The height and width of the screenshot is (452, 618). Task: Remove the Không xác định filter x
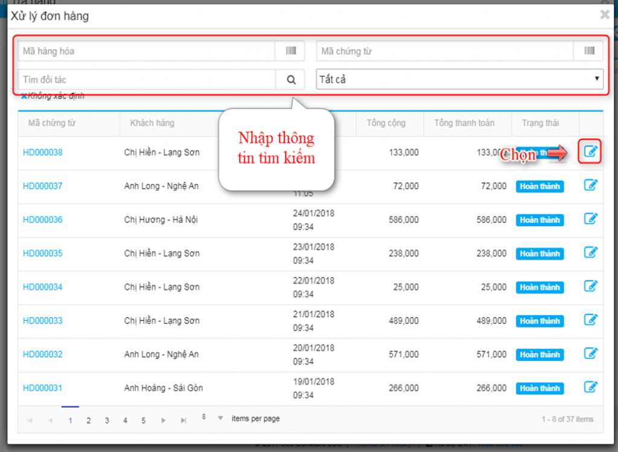pyautogui.click(x=24, y=96)
